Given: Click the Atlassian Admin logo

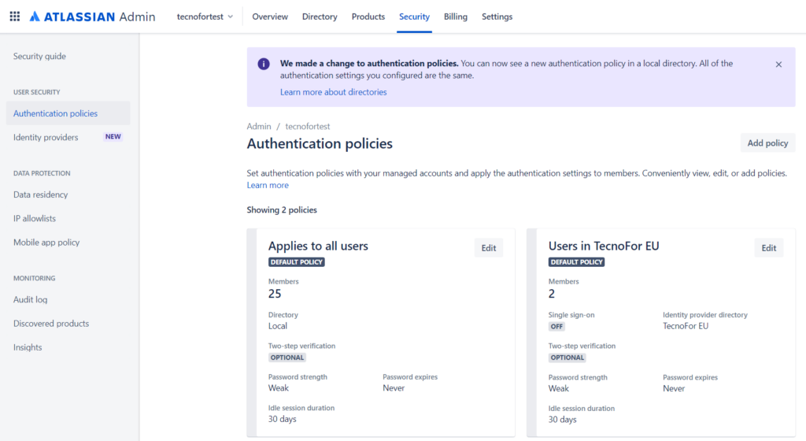Looking at the screenshot, I should point(93,17).
